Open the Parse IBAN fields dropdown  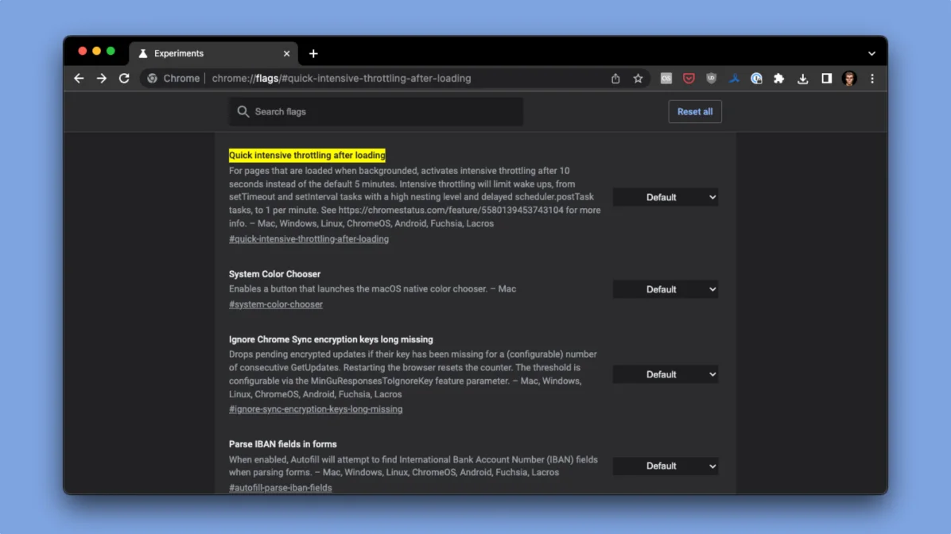click(665, 466)
